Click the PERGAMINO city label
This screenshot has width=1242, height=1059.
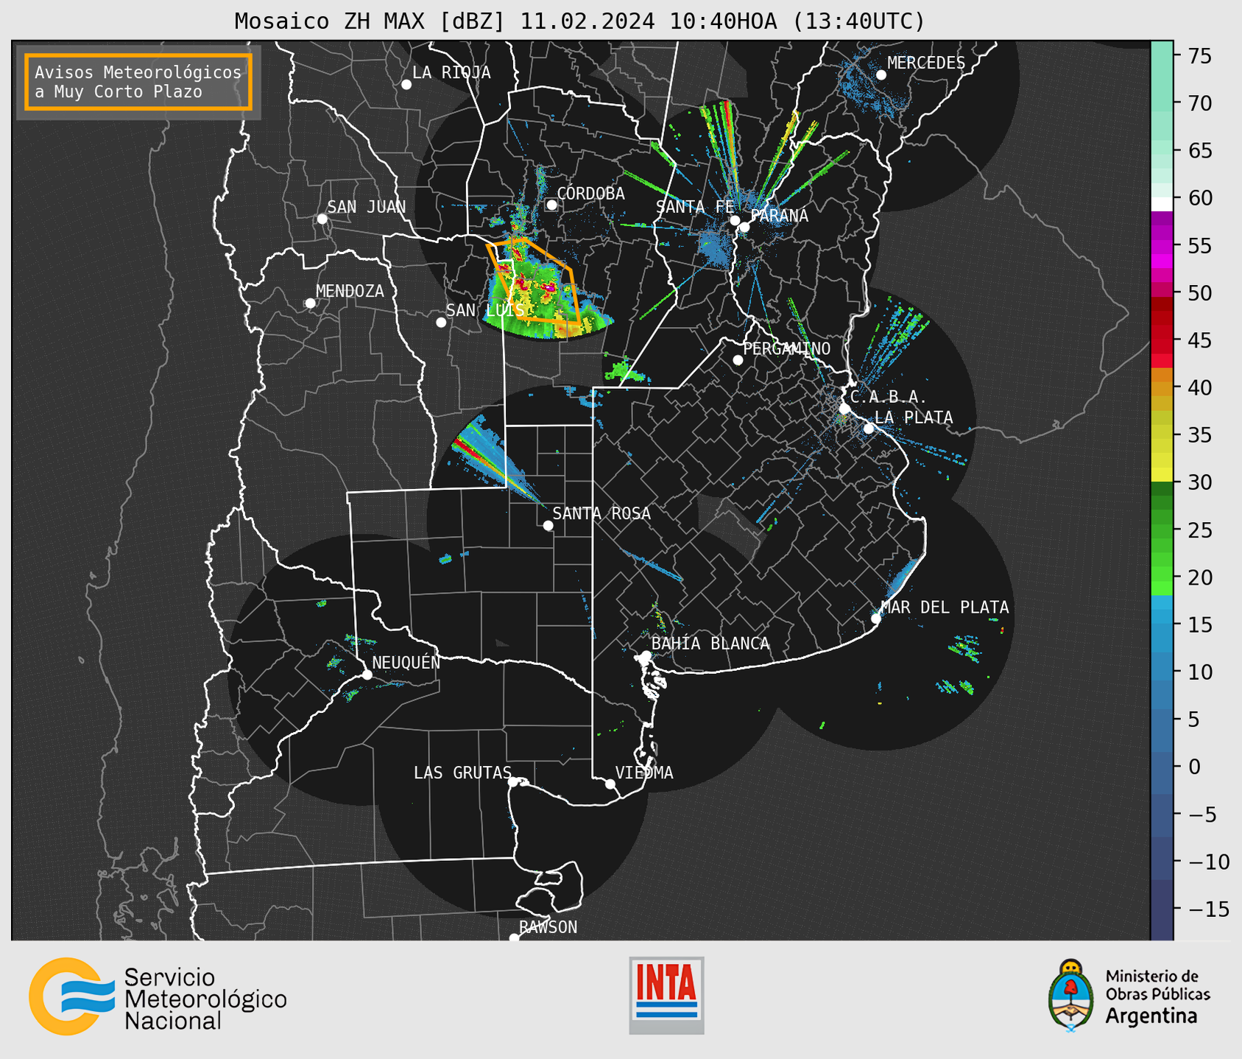coord(786,348)
